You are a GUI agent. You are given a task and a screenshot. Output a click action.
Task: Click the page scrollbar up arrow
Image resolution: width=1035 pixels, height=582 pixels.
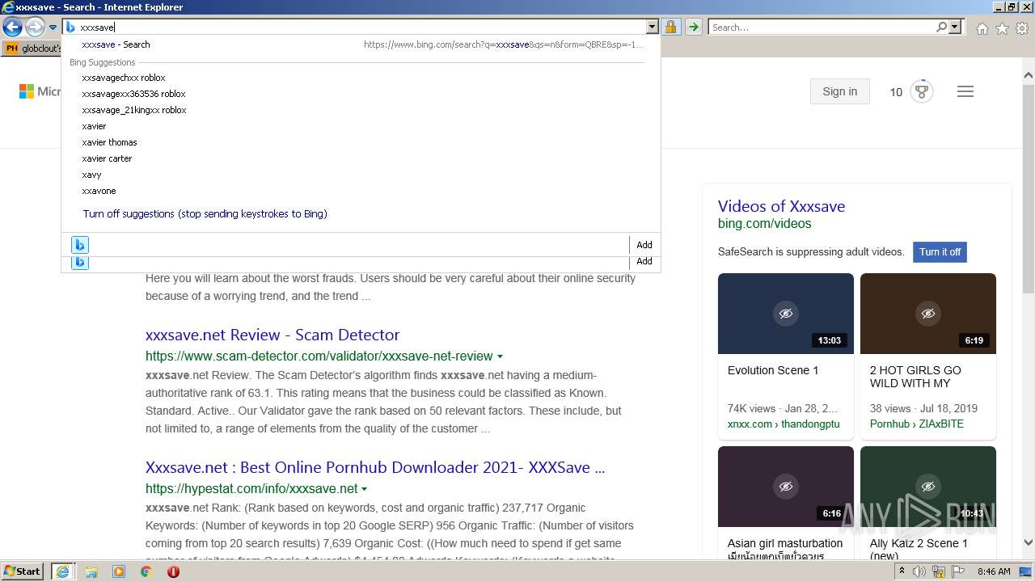click(1029, 76)
